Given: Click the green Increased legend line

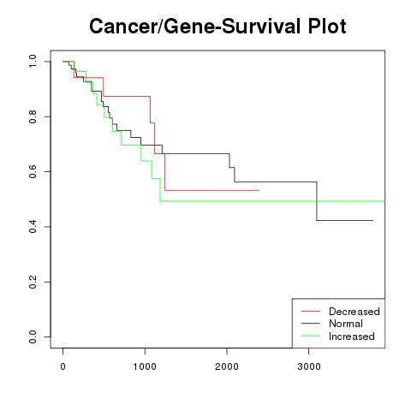Looking at the screenshot, I should (x=311, y=336).
